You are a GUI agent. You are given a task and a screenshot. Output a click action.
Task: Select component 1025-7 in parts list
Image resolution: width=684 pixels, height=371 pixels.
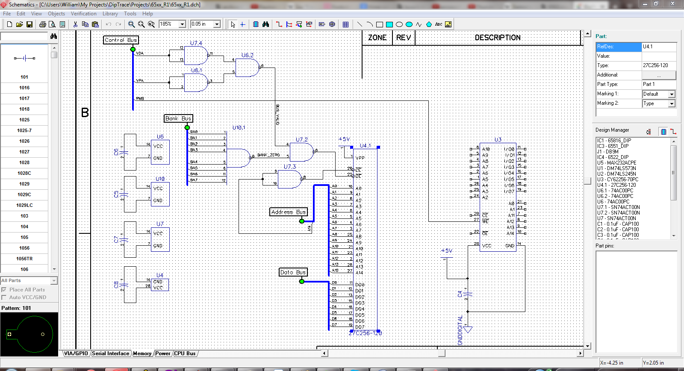24,130
